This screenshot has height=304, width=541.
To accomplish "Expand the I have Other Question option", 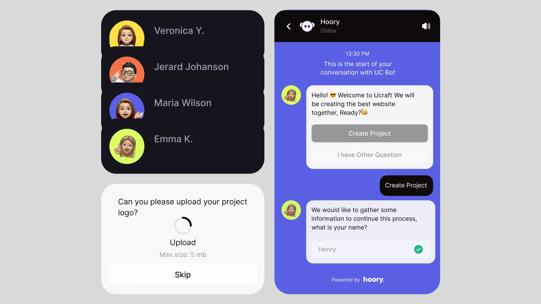I will (369, 155).
